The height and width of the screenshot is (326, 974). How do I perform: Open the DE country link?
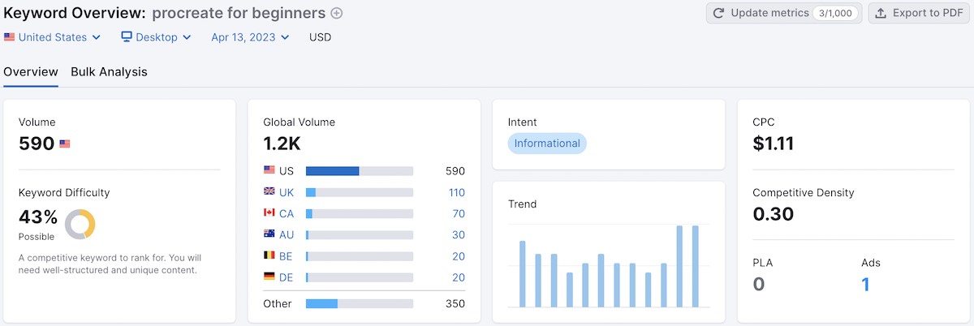coord(287,277)
